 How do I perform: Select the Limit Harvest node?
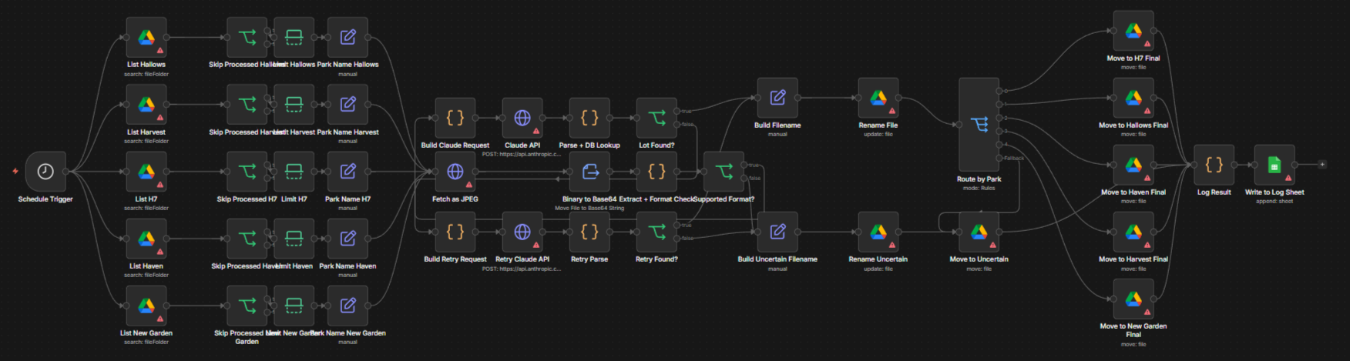click(294, 104)
